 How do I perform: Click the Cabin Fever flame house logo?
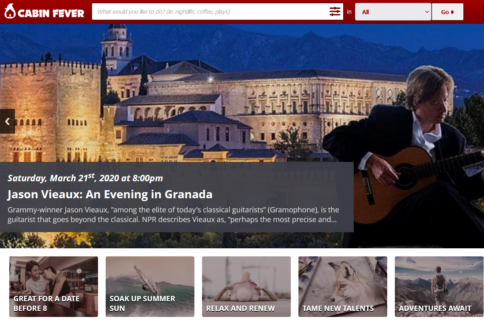pos(10,11)
